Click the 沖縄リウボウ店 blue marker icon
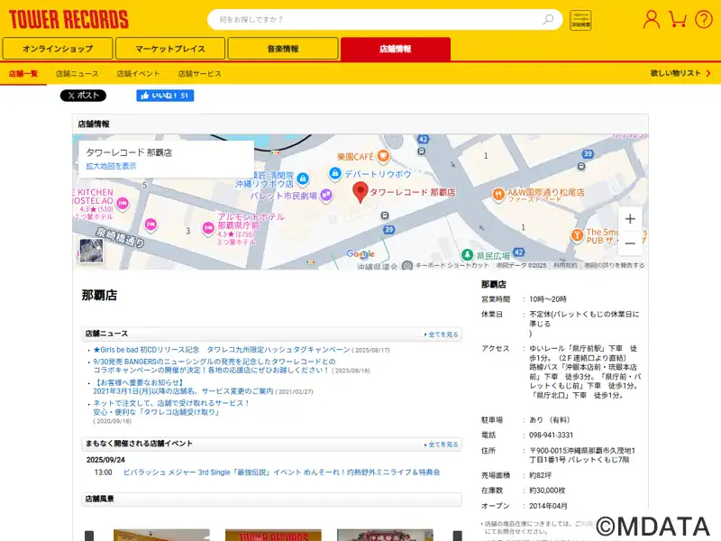The height and width of the screenshot is (541, 721). 303,178
